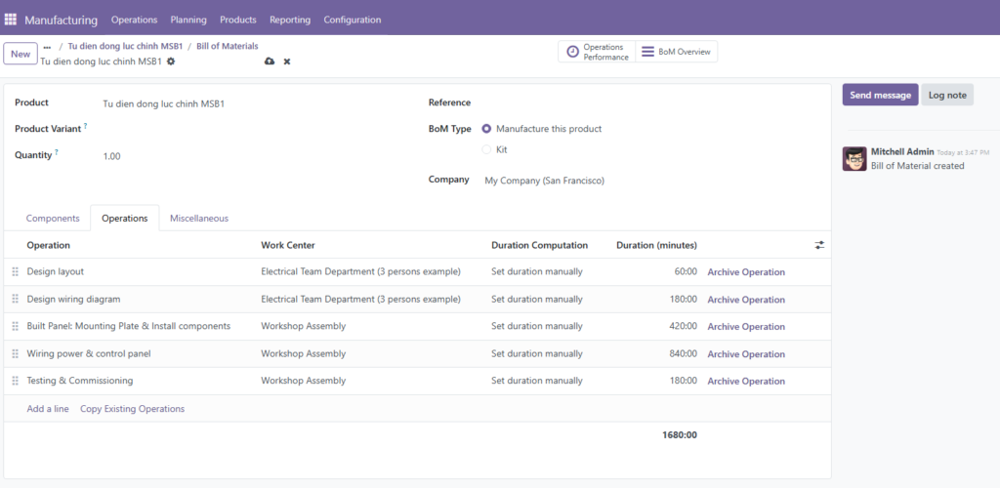Discard changes with the X icon
Screen dimensions: 1000x488
(287, 61)
